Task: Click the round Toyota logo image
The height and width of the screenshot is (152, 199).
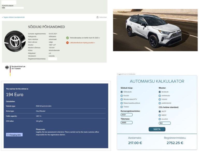Action: point(15,41)
